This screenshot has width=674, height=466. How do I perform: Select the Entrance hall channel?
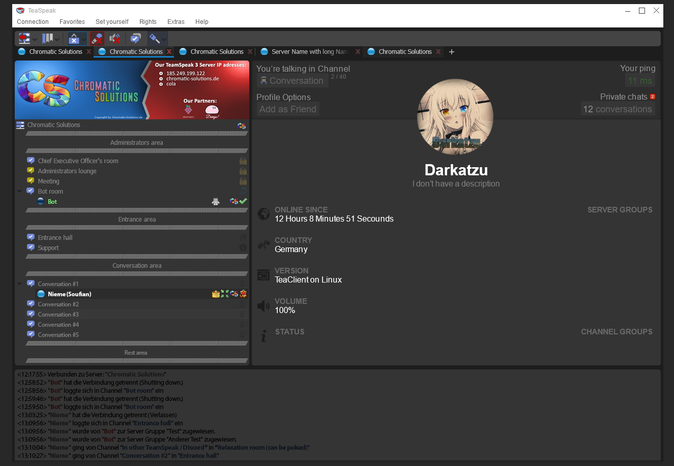pos(132,238)
